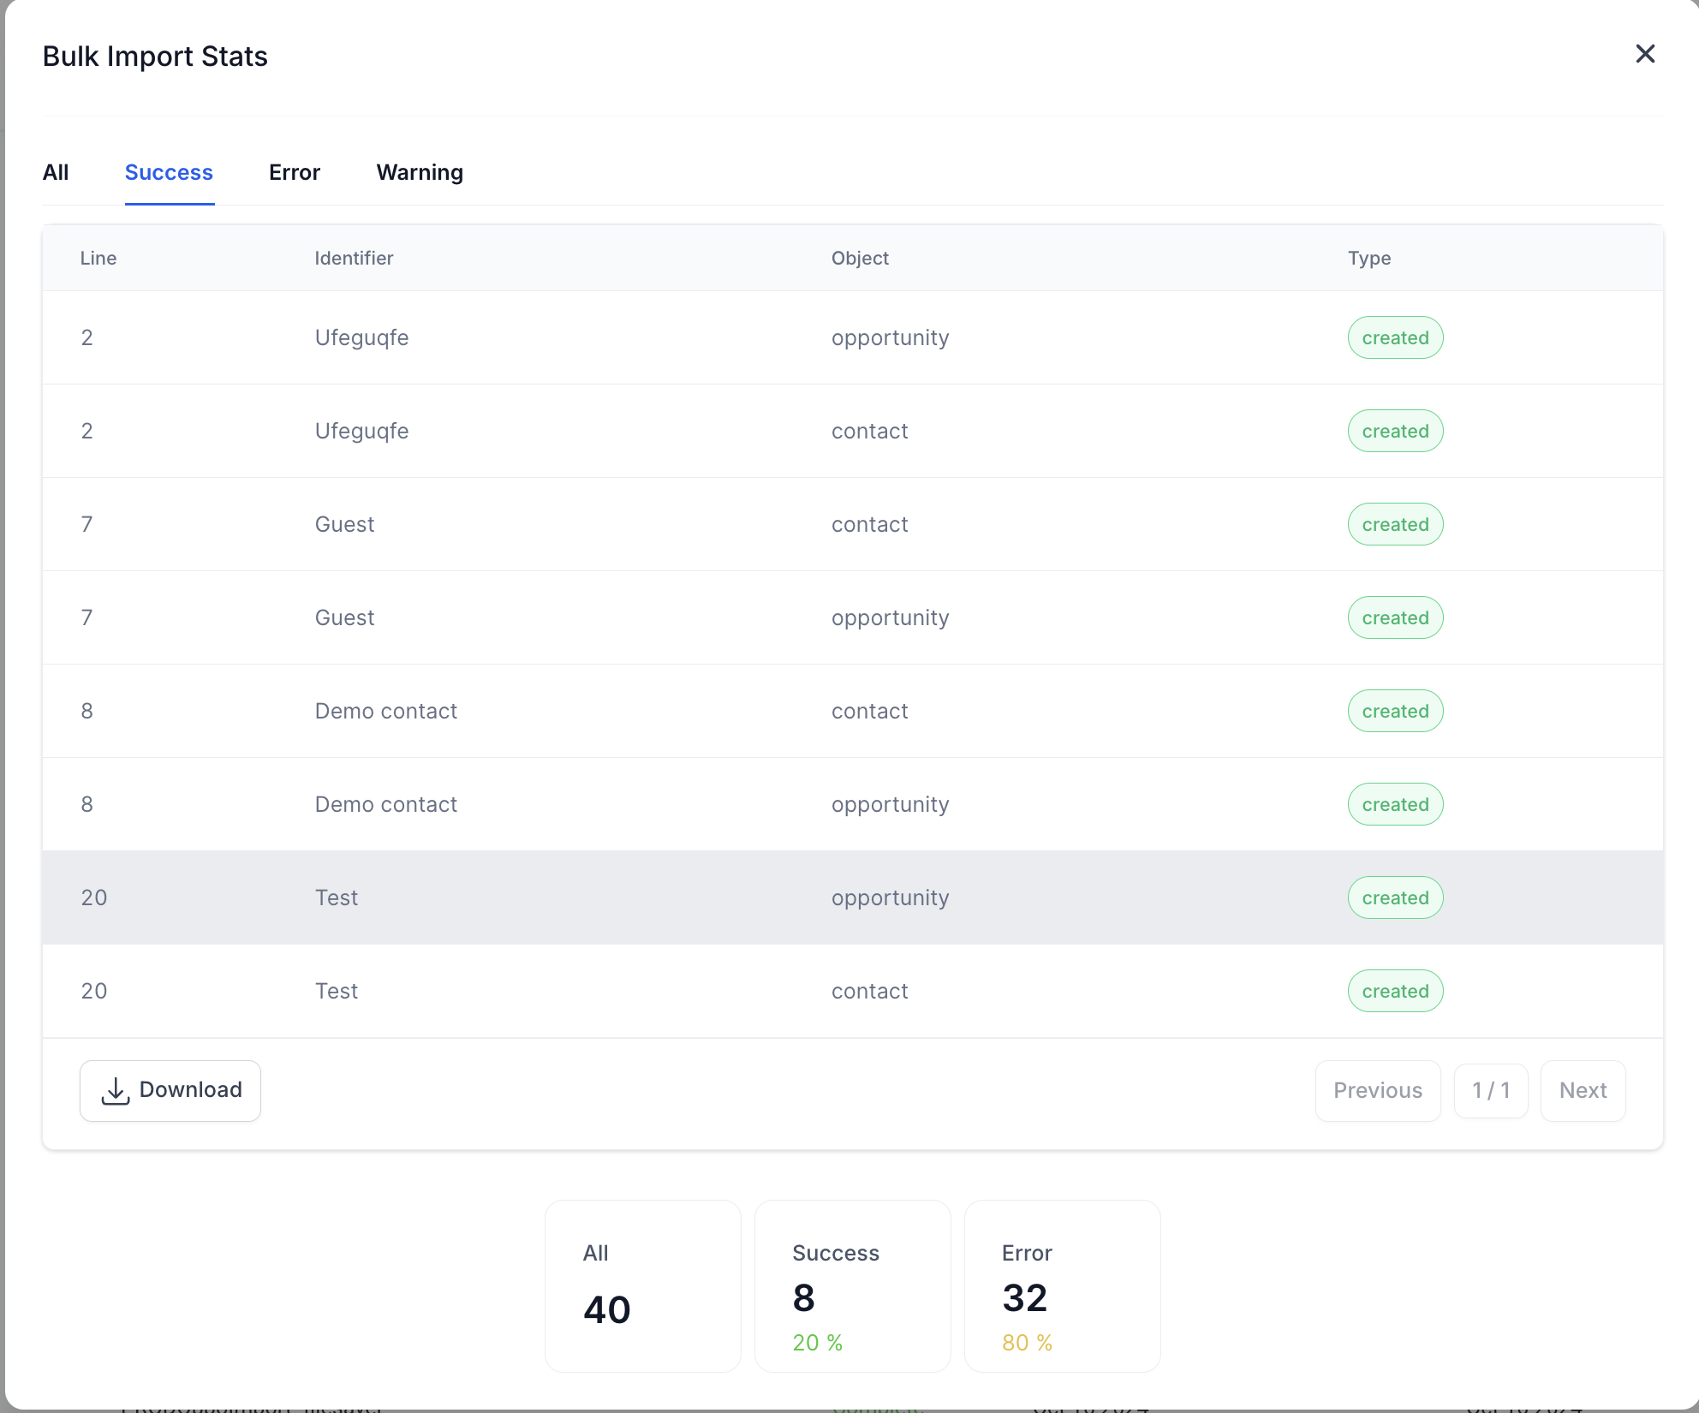Select the Error stats card showing 32
1699x1413 pixels.
[x=1062, y=1286]
